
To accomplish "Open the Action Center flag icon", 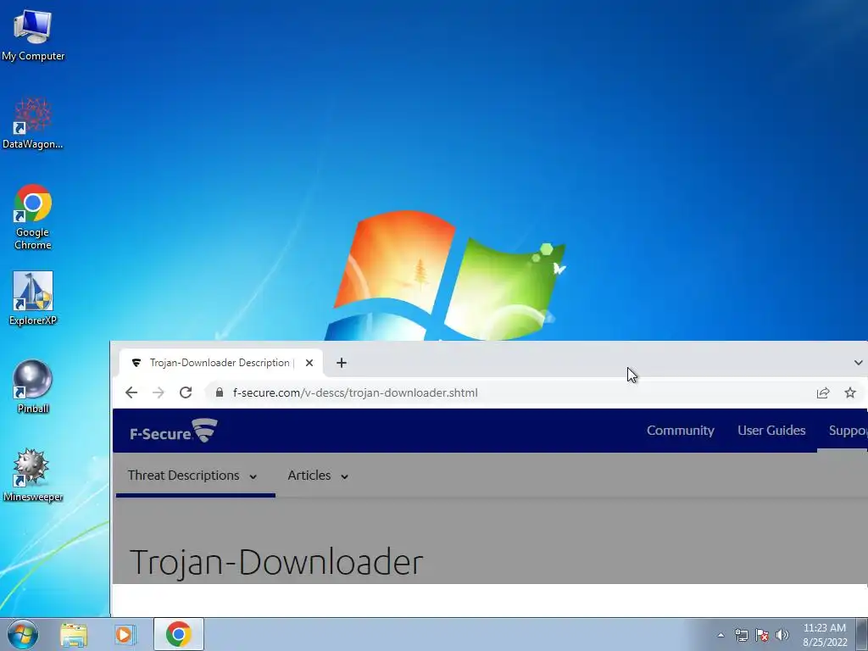I will (762, 635).
